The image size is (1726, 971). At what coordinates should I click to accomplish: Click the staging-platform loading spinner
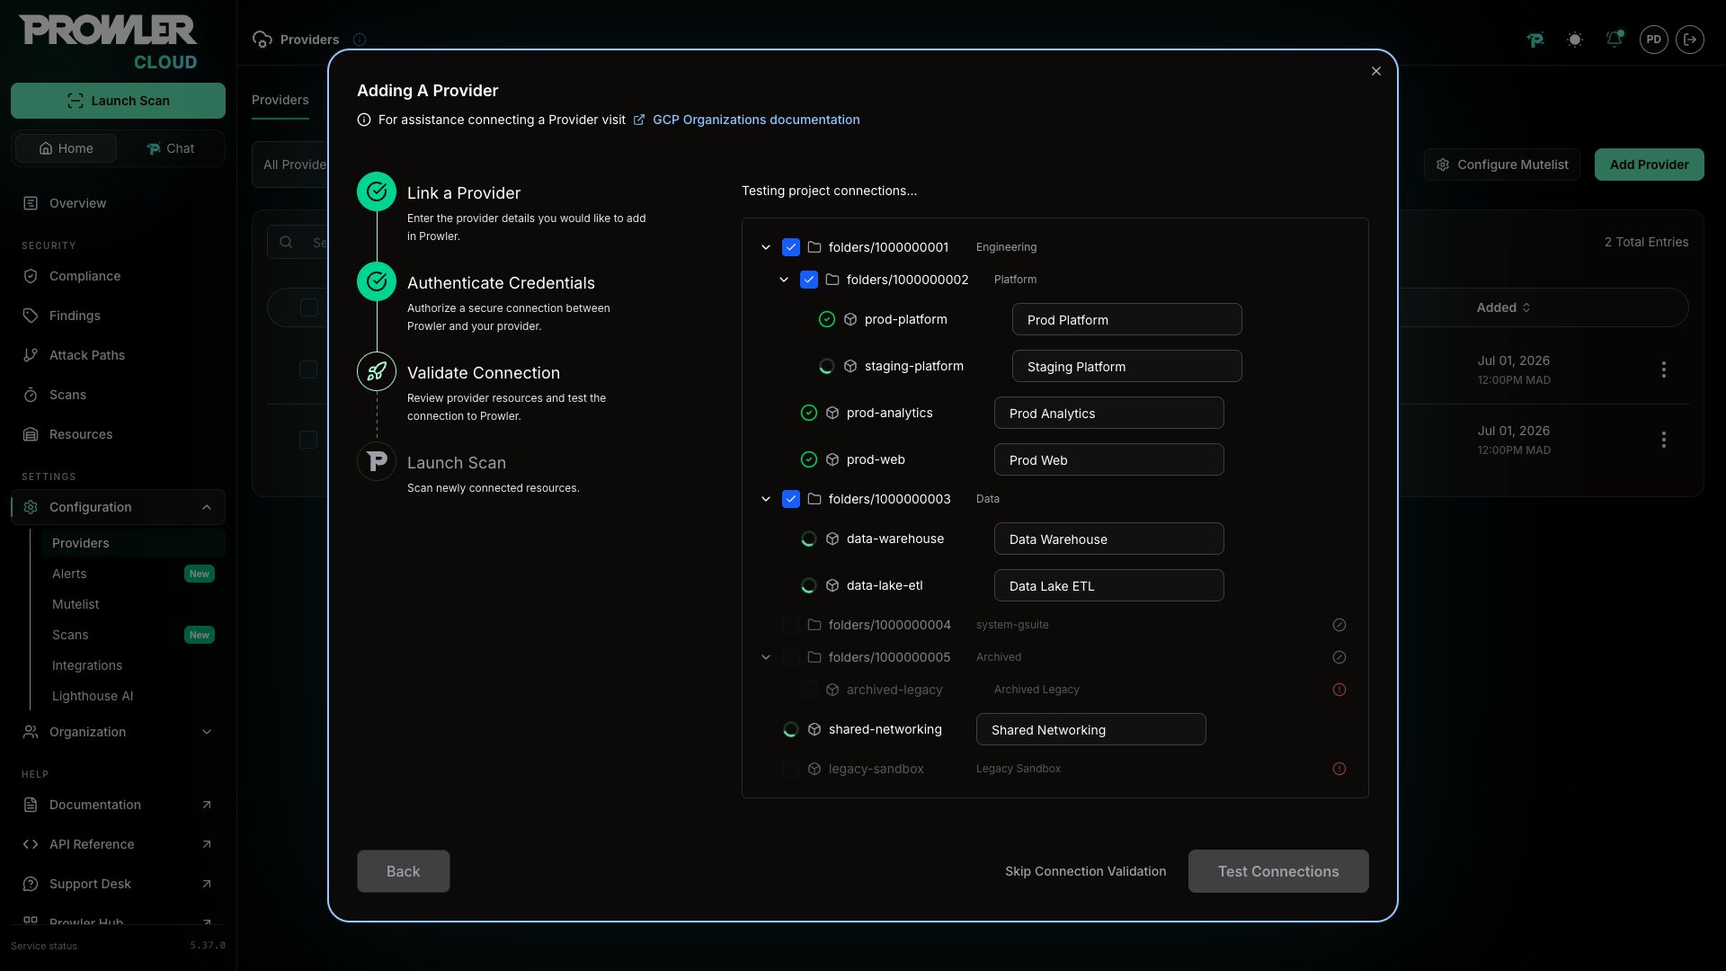point(827,366)
